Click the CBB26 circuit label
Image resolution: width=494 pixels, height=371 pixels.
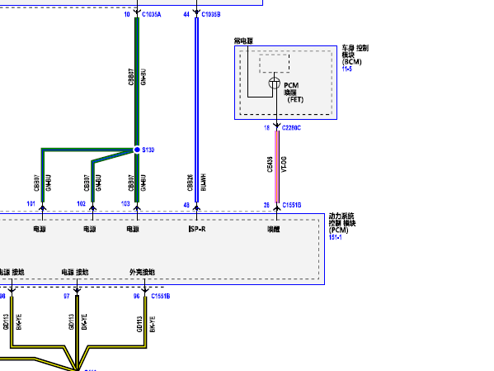click(x=190, y=183)
